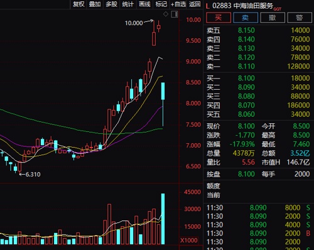Click the tallest cyan volume bar
This screenshot has width=314, height=250.
pyautogui.click(x=163, y=219)
